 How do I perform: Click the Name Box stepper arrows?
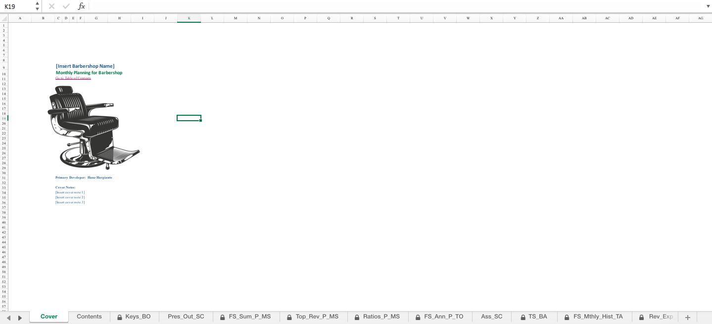pyautogui.click(x=37, y=6)
